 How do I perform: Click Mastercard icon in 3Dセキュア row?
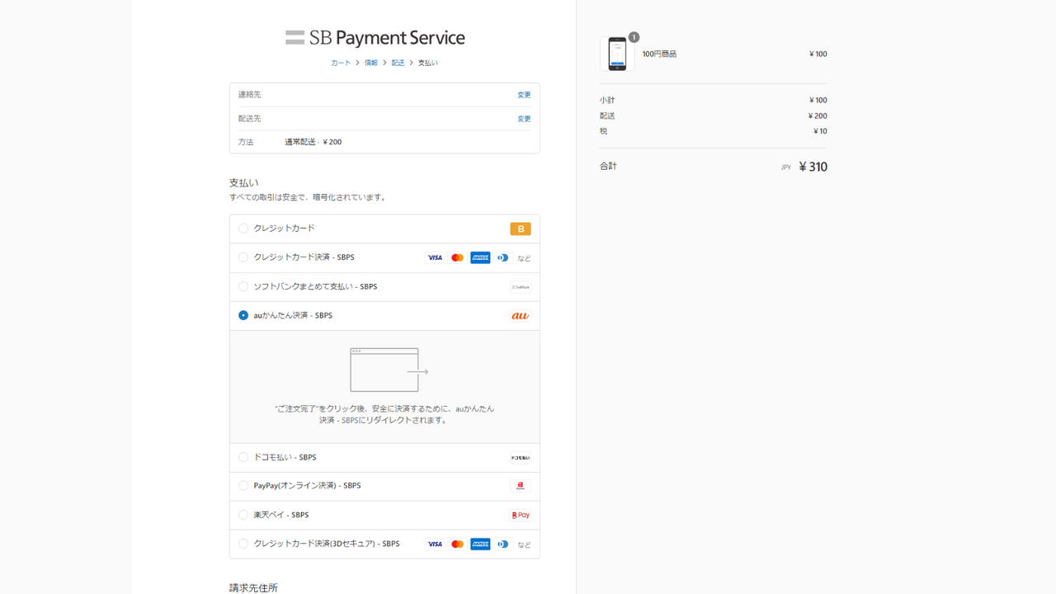[x=458, y=544]
